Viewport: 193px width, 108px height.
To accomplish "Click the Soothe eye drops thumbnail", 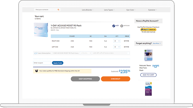I will [148, 89].
